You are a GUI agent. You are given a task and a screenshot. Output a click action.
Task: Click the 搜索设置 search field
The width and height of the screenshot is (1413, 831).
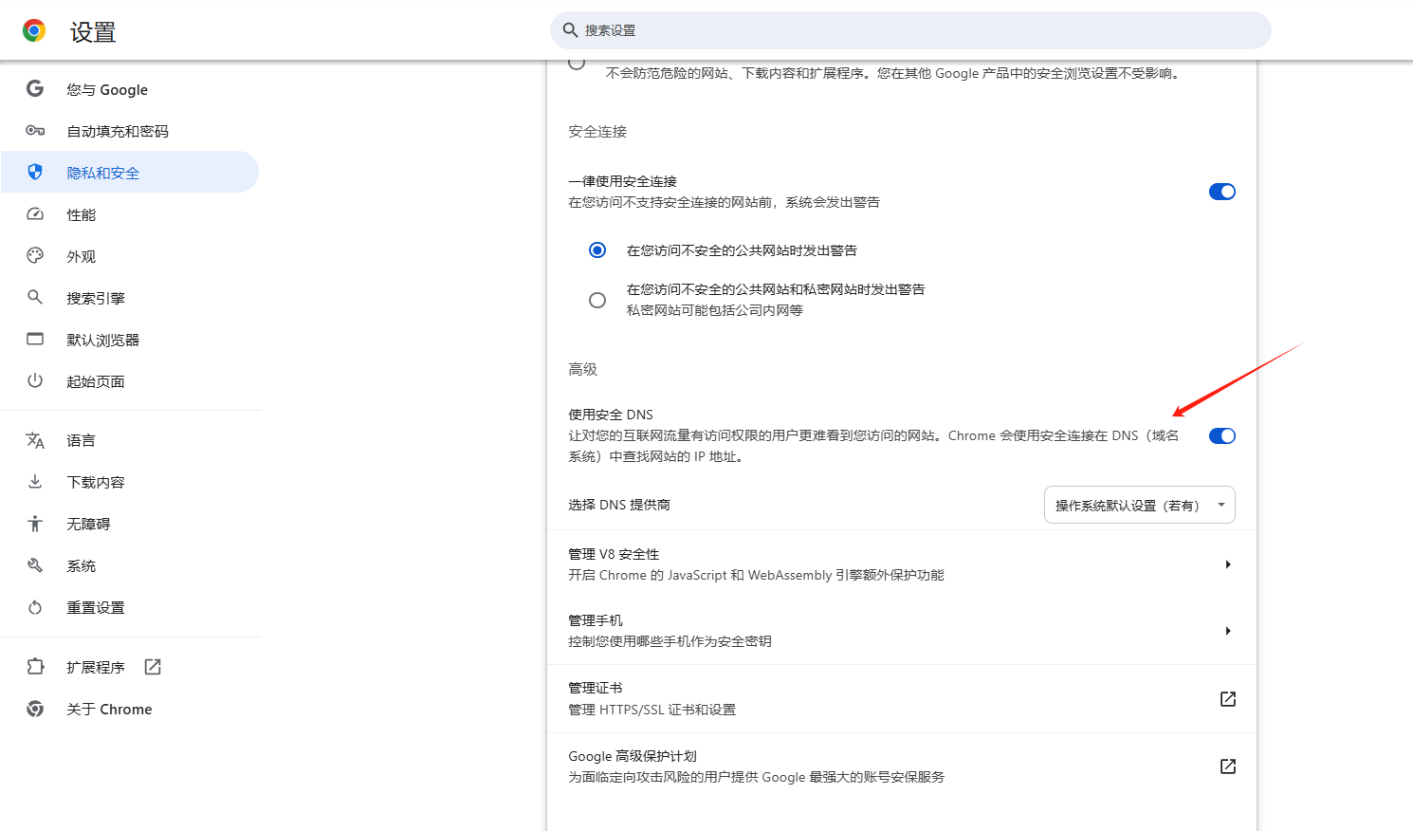(x=910, y=30)
